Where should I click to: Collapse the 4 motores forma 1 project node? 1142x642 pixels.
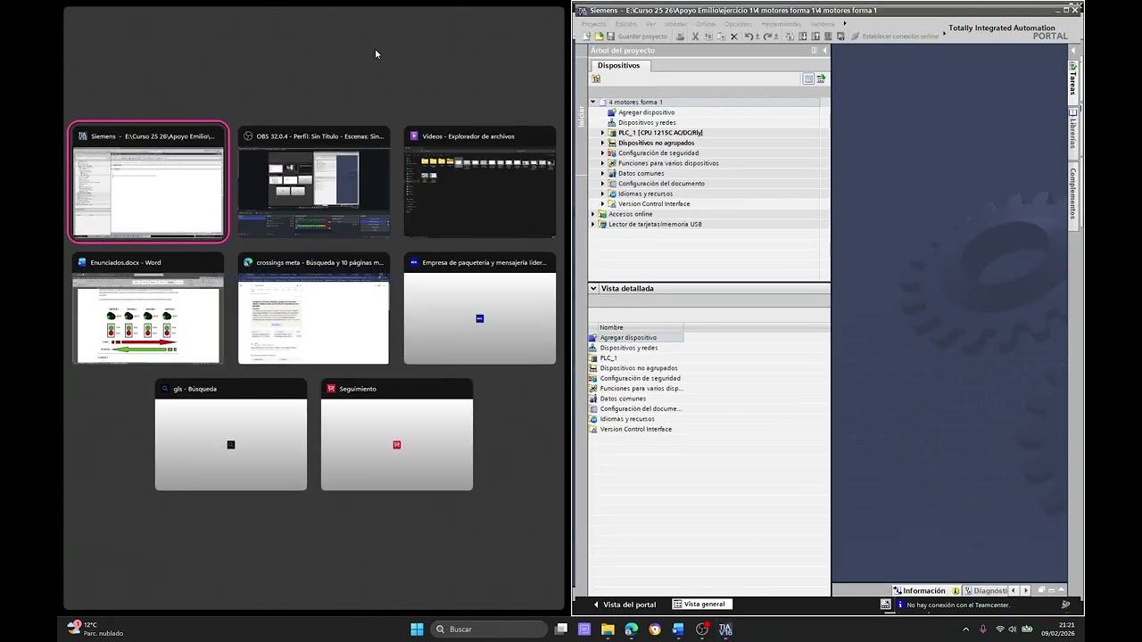(592, 102)
